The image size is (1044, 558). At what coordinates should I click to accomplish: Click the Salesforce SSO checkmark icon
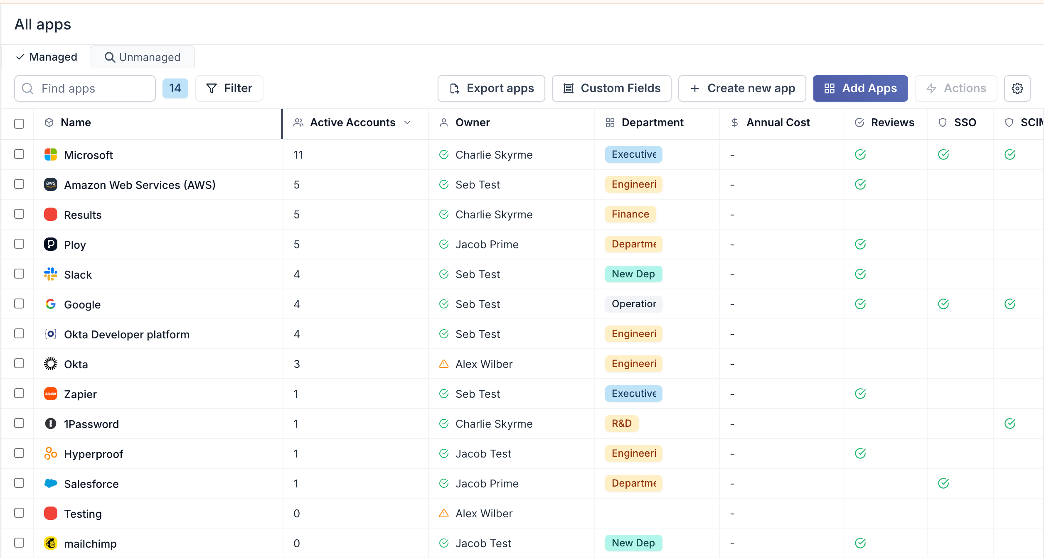point(943,483)
